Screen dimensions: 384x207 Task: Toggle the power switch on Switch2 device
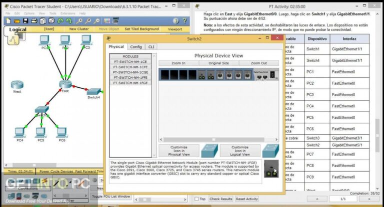tap(272, 75)
